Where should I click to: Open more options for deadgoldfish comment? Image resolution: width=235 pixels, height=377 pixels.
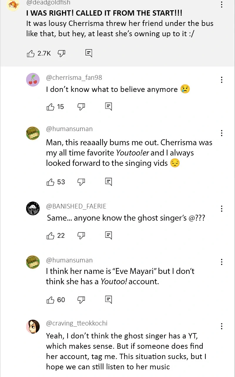point(221,4)
